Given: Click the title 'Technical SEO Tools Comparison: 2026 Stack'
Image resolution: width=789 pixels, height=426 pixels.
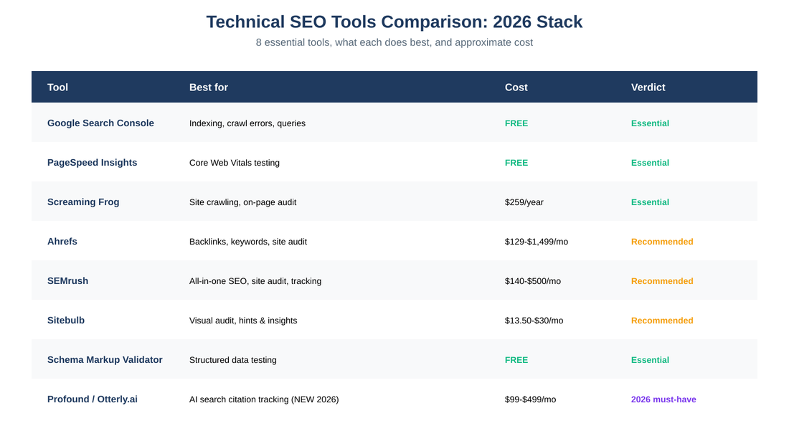Looking at the screenshot, I should [394, 22].
